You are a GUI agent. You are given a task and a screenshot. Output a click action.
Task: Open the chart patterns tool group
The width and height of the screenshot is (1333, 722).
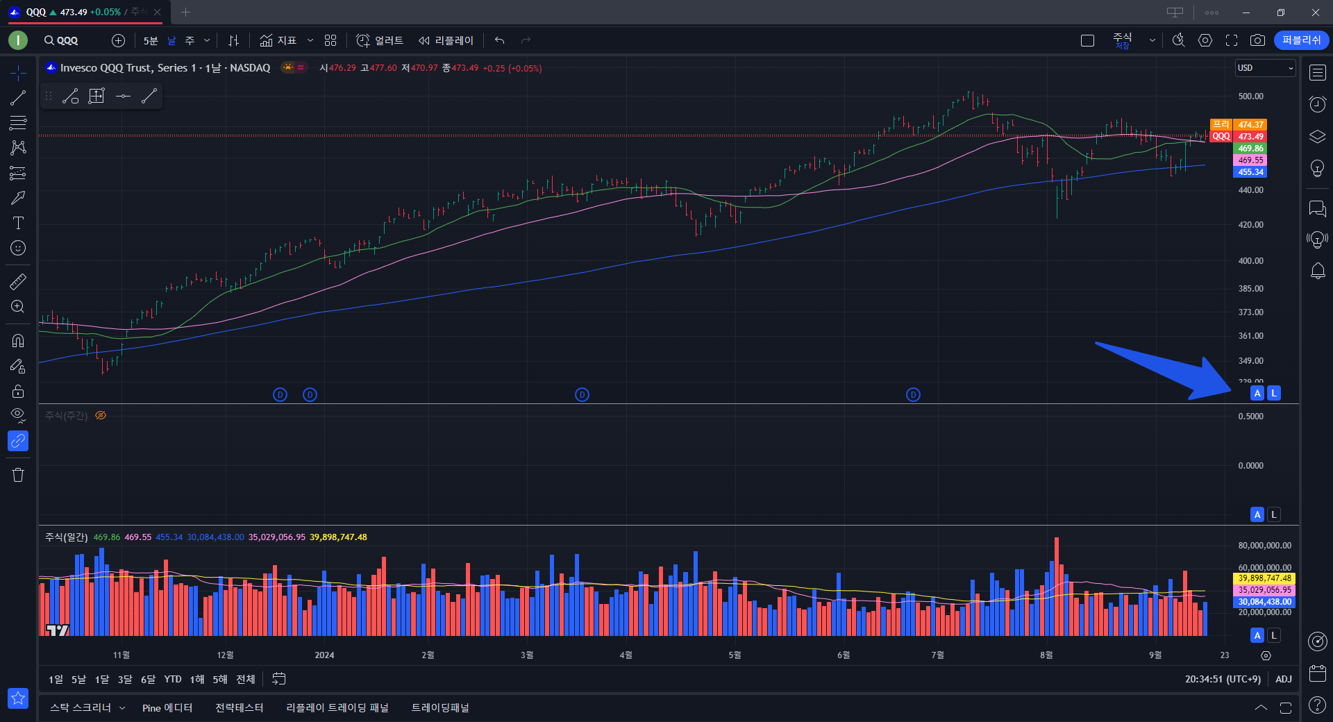point(18,148)
